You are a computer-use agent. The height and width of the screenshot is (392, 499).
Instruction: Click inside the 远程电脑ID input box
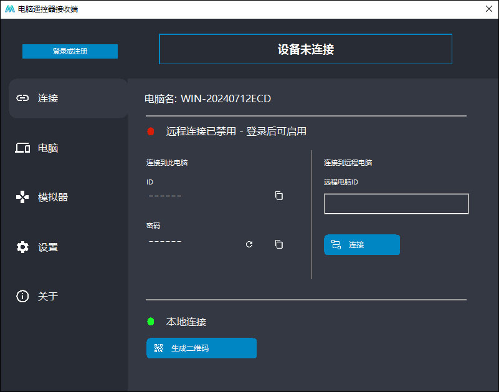[x=396, y=203]
